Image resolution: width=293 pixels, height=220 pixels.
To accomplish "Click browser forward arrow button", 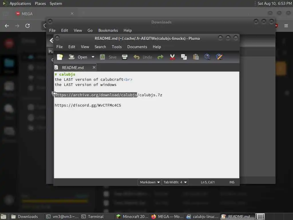I will 17,26.
